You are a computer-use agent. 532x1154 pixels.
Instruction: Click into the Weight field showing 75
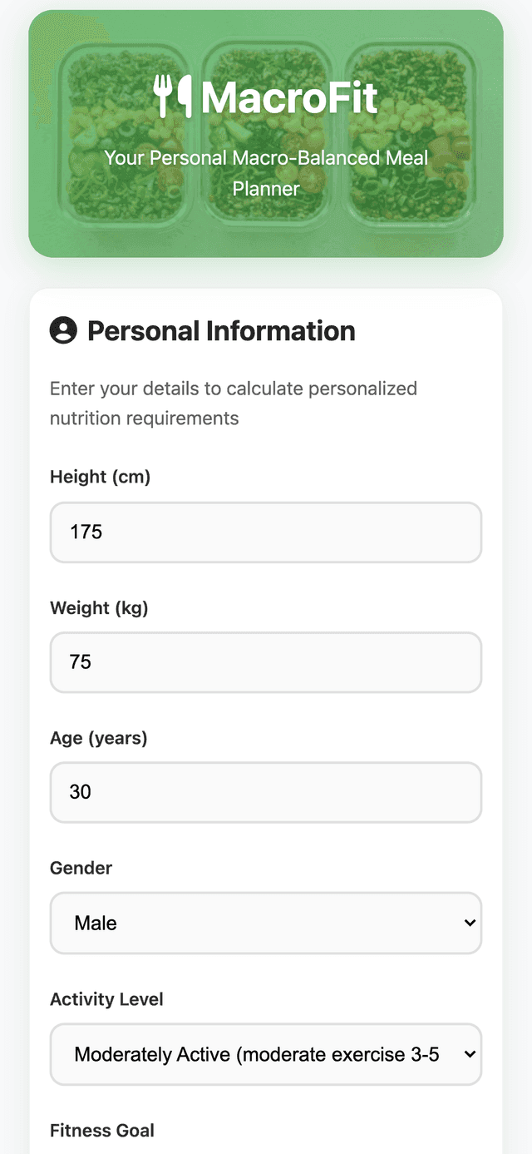pos(266,662)
